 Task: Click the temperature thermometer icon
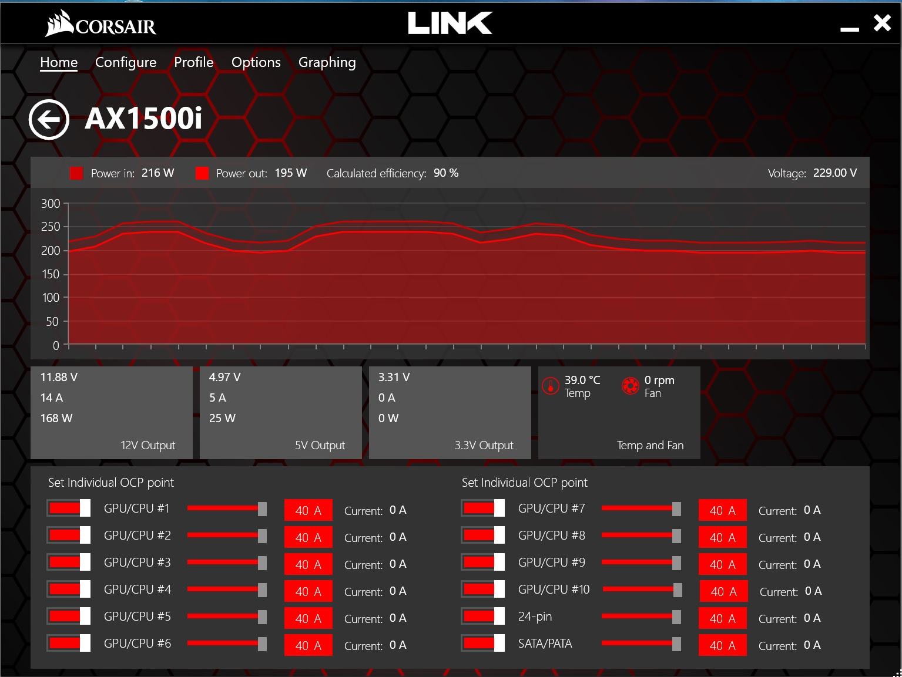click(x=551, y=386)
